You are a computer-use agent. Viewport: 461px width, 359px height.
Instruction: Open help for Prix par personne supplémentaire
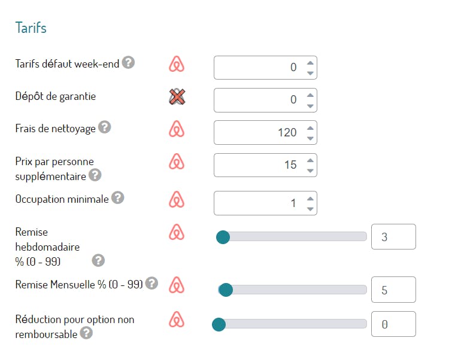point(95,175)
